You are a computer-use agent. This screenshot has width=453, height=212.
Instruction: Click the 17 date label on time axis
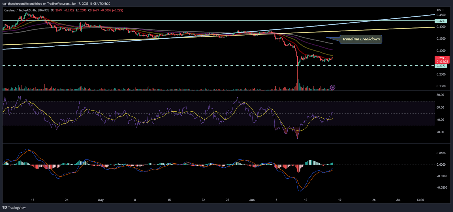click(x=33, y=200)
